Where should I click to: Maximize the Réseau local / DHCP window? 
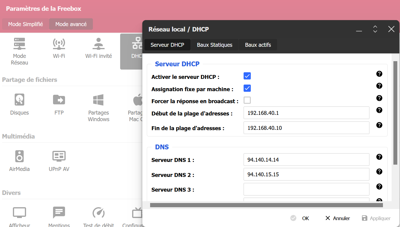coord(375,29)
